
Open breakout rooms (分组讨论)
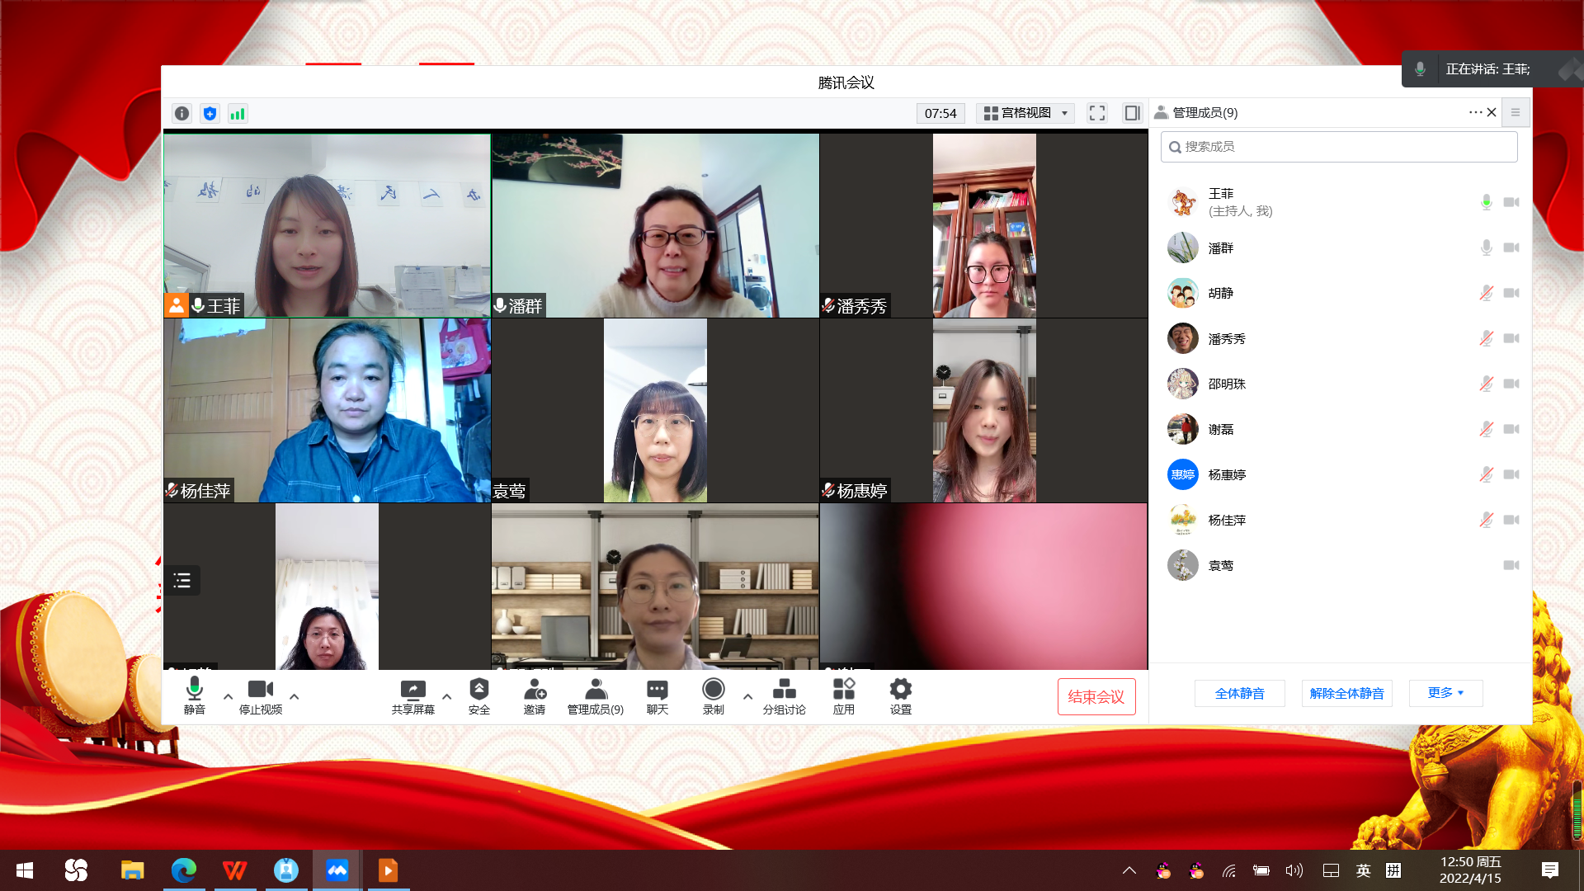point(784,696)
